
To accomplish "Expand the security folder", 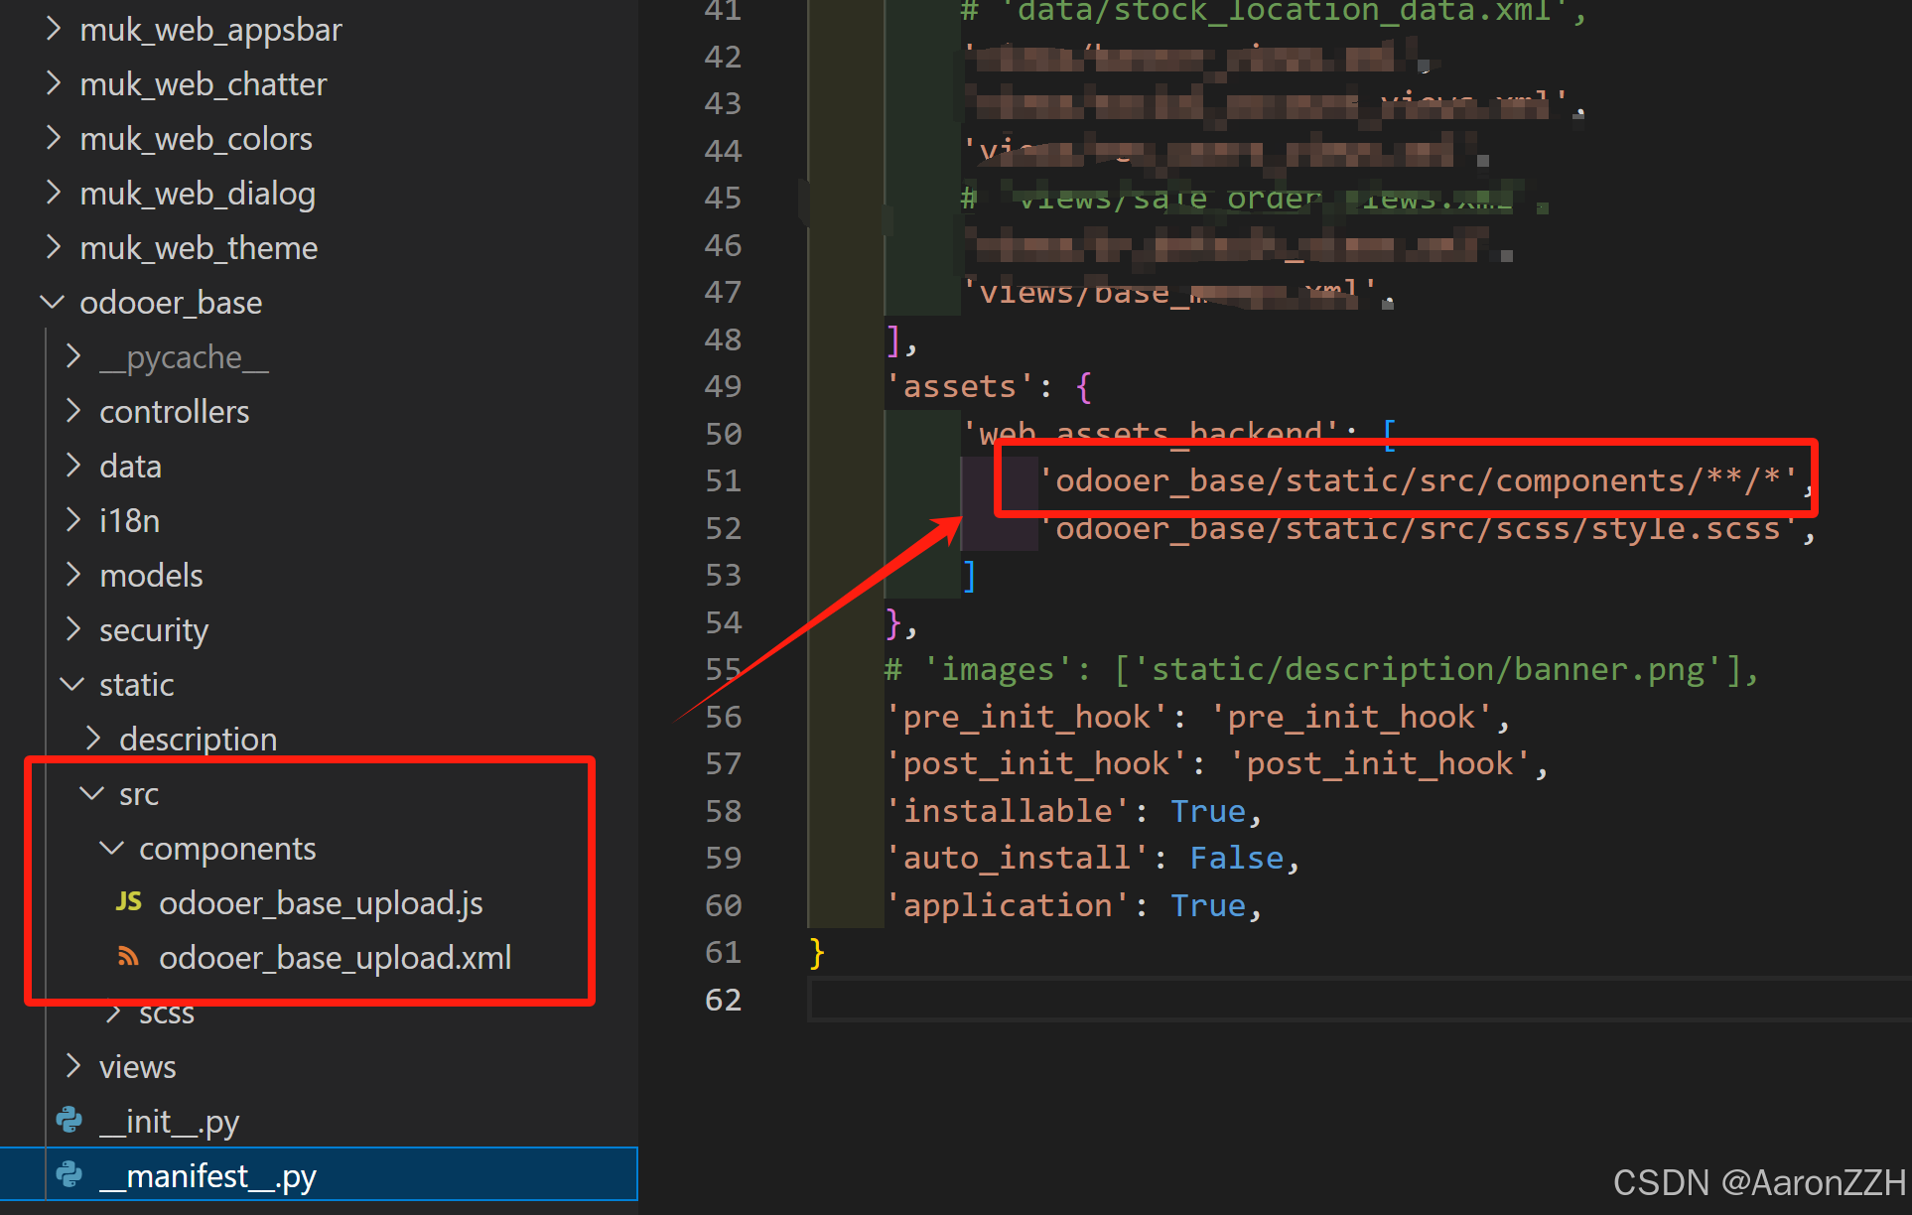I will [154, 629].
